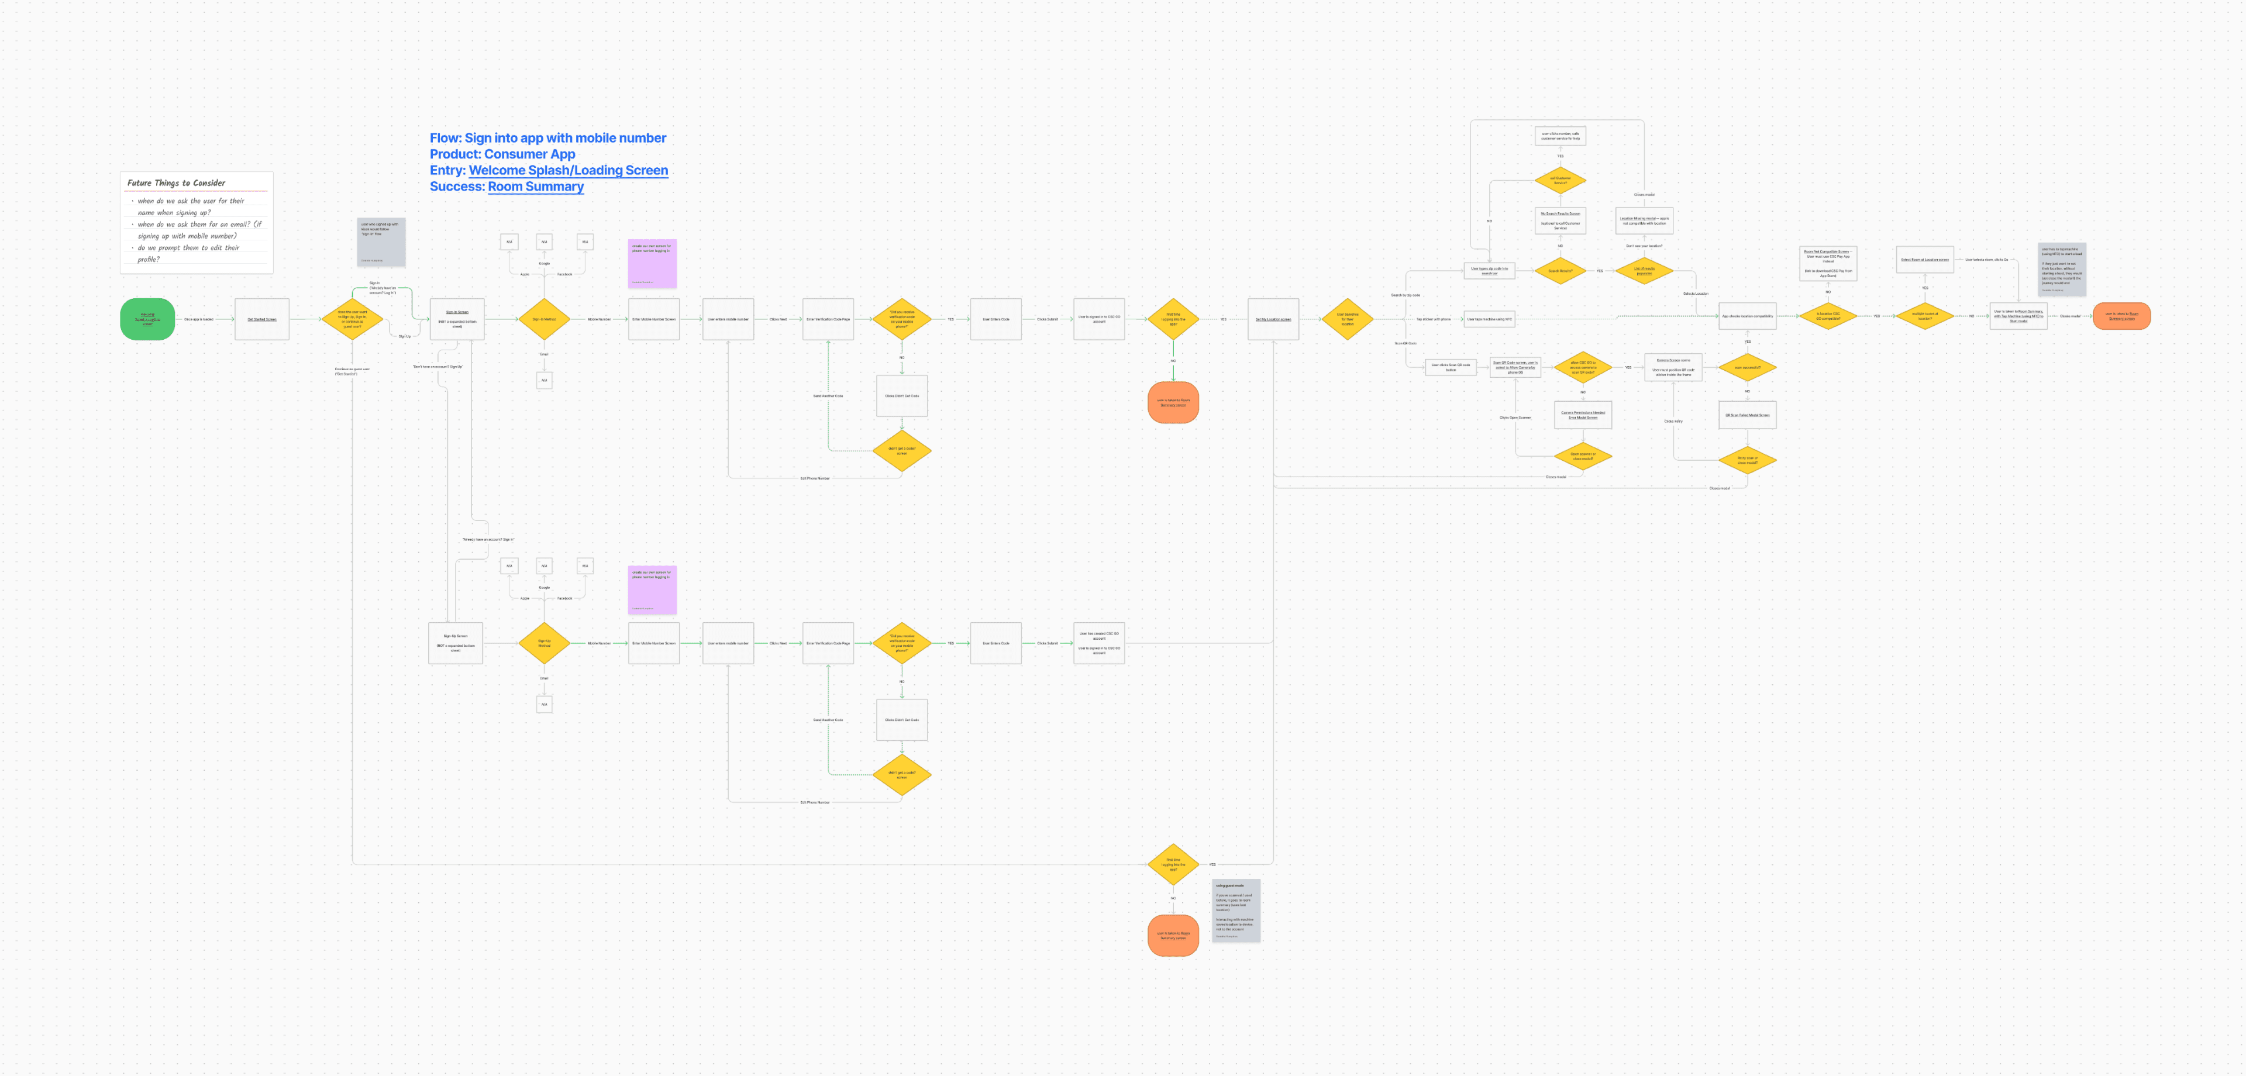Viewport: 2246px width, 1076px height.
Task: Select the 'Room Not Compatible Screen' box
Action: pyautogui.click(x=1828, y=263)
